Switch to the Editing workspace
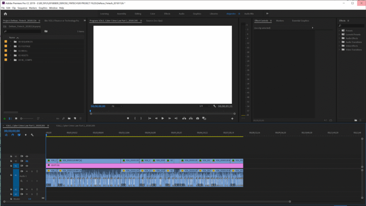 point(138,14)
